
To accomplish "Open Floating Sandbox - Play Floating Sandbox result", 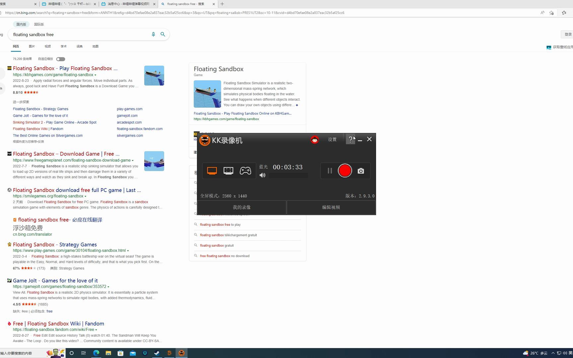I will [x=65, y=68].
